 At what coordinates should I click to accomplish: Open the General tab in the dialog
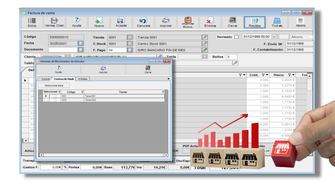pos(46,79)
